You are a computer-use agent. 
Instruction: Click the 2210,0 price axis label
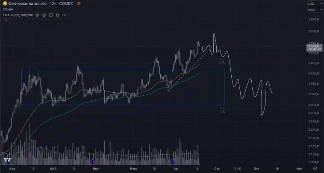(314, 130)
